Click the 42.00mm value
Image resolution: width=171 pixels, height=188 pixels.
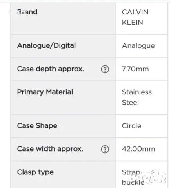tap(138, 149)
